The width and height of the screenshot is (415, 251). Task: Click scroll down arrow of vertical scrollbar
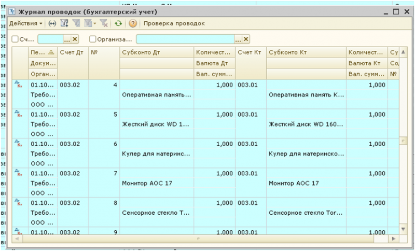pyautogui.click(x=403, y=229)
